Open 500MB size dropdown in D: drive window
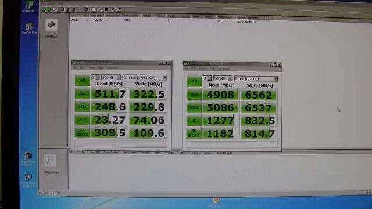The height and width of the screenshot is (209, 372). [x=111, y=77]
